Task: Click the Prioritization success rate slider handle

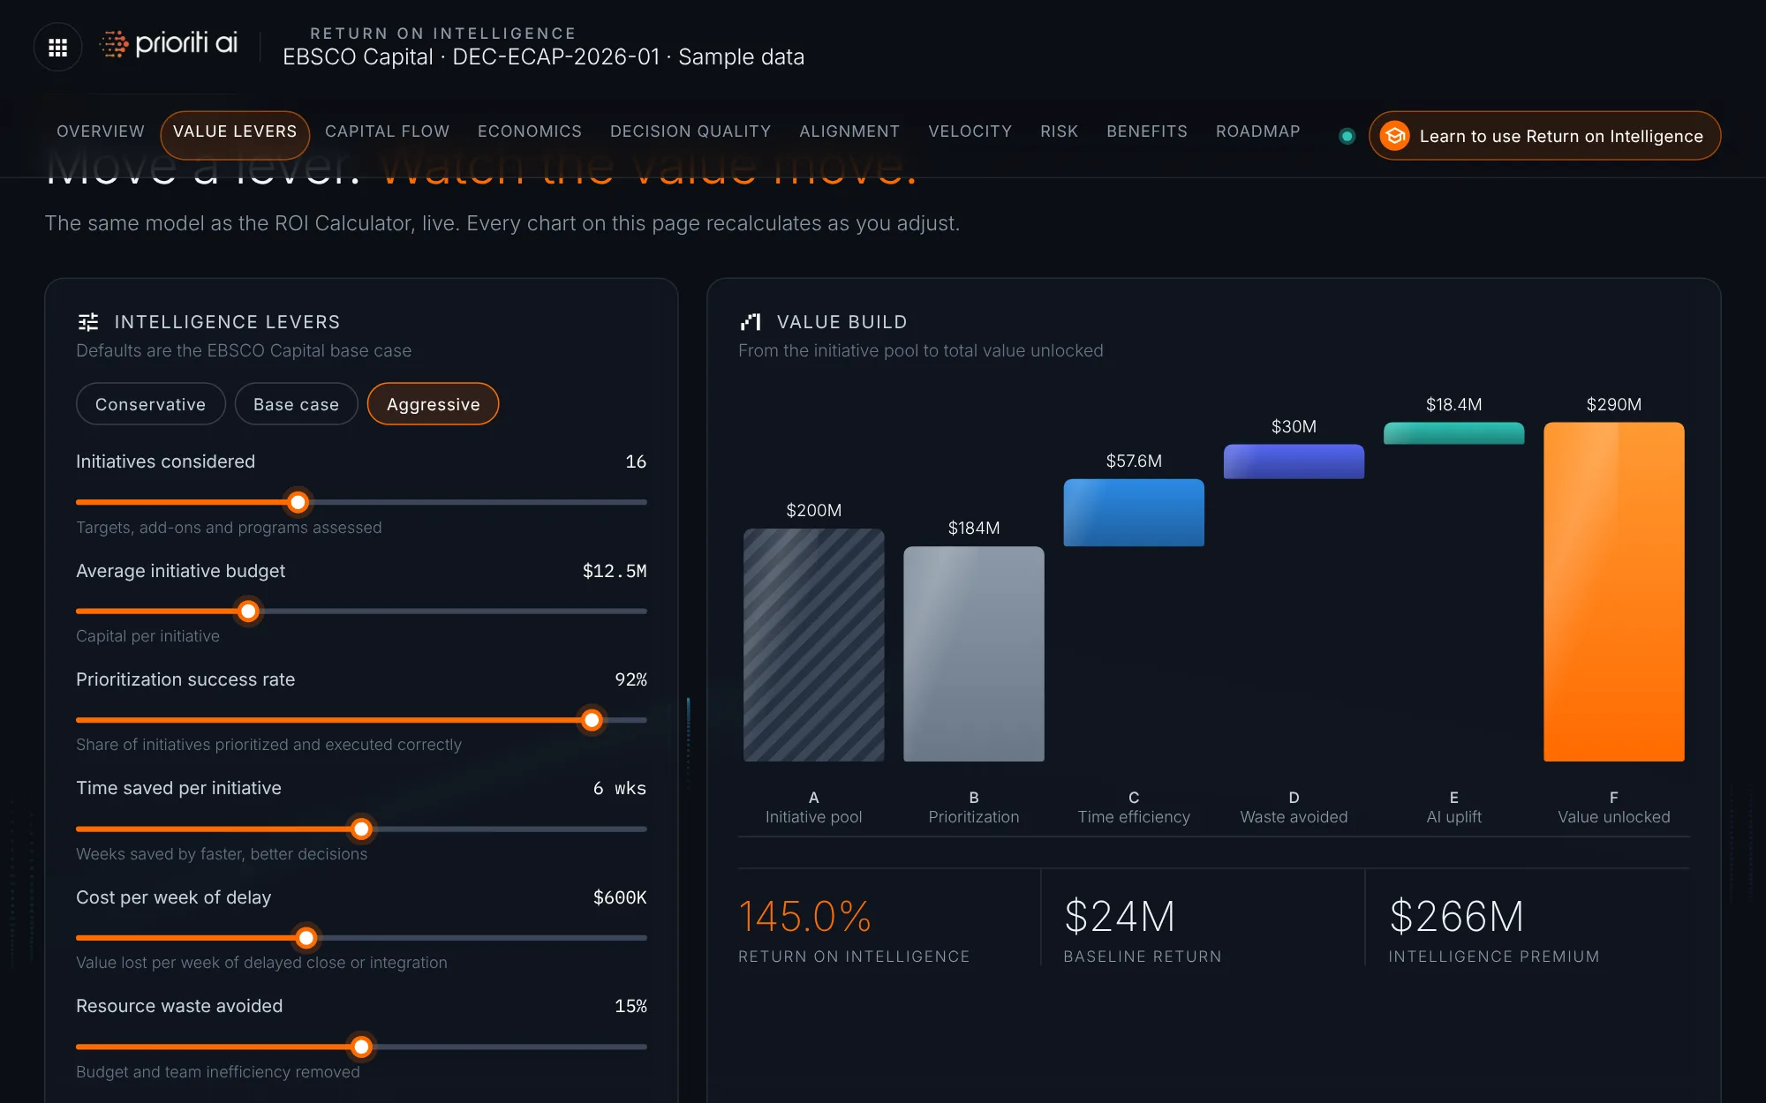Action: 592,720
